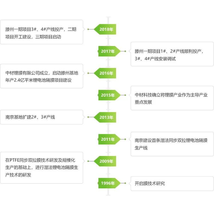214x198 pixels.
Task: Click the 2017年 timeline marker
Action: click(110, 51)
